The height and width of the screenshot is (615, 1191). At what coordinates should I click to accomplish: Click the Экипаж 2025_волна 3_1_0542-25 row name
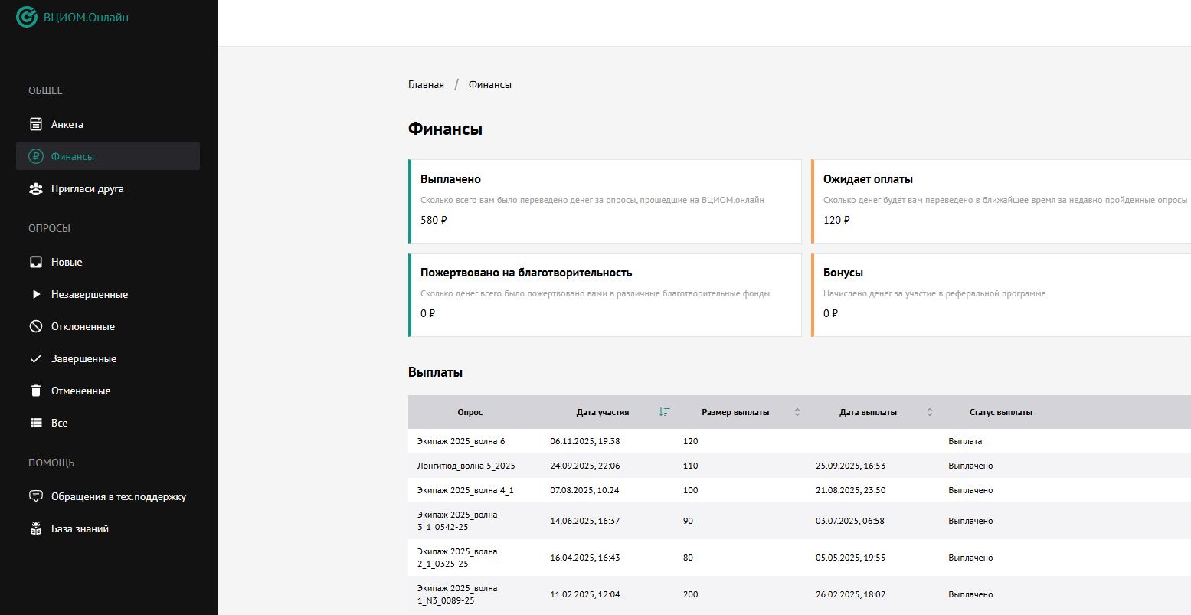pyautogui.click(x=457, y=521)
